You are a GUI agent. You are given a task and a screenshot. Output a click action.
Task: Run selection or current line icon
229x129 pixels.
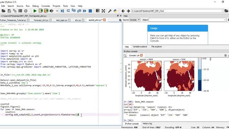pos(52,11)
